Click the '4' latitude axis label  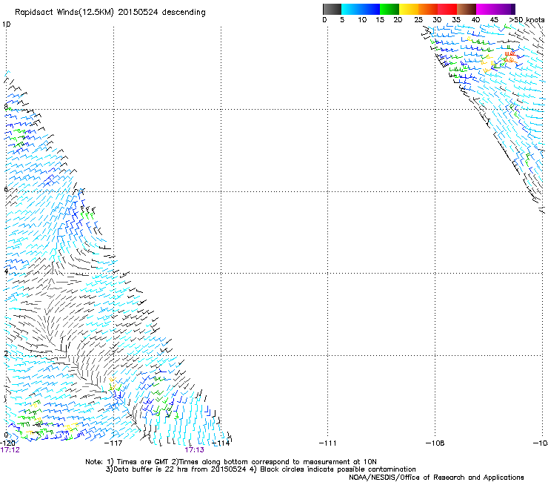pyautogui.click(x=6, y=271)
